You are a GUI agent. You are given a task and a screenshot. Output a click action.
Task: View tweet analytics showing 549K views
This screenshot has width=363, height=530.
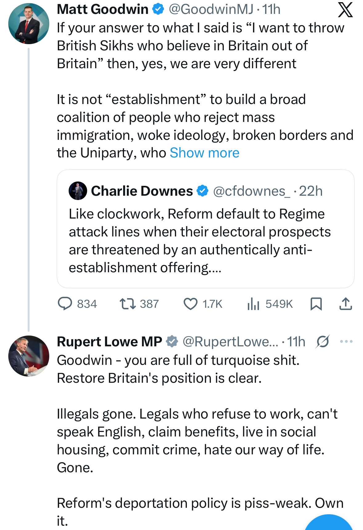click(253, 304)
